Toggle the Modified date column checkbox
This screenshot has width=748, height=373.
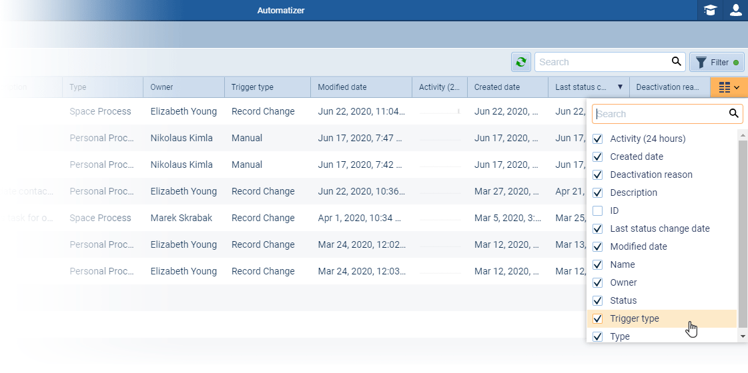pos(598,246)
